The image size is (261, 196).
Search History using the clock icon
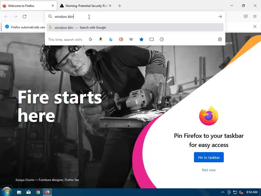[x=162, y=39]
